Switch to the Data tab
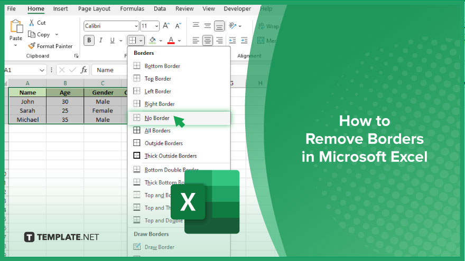The image size is (465, 261). (x=160, y=8)
